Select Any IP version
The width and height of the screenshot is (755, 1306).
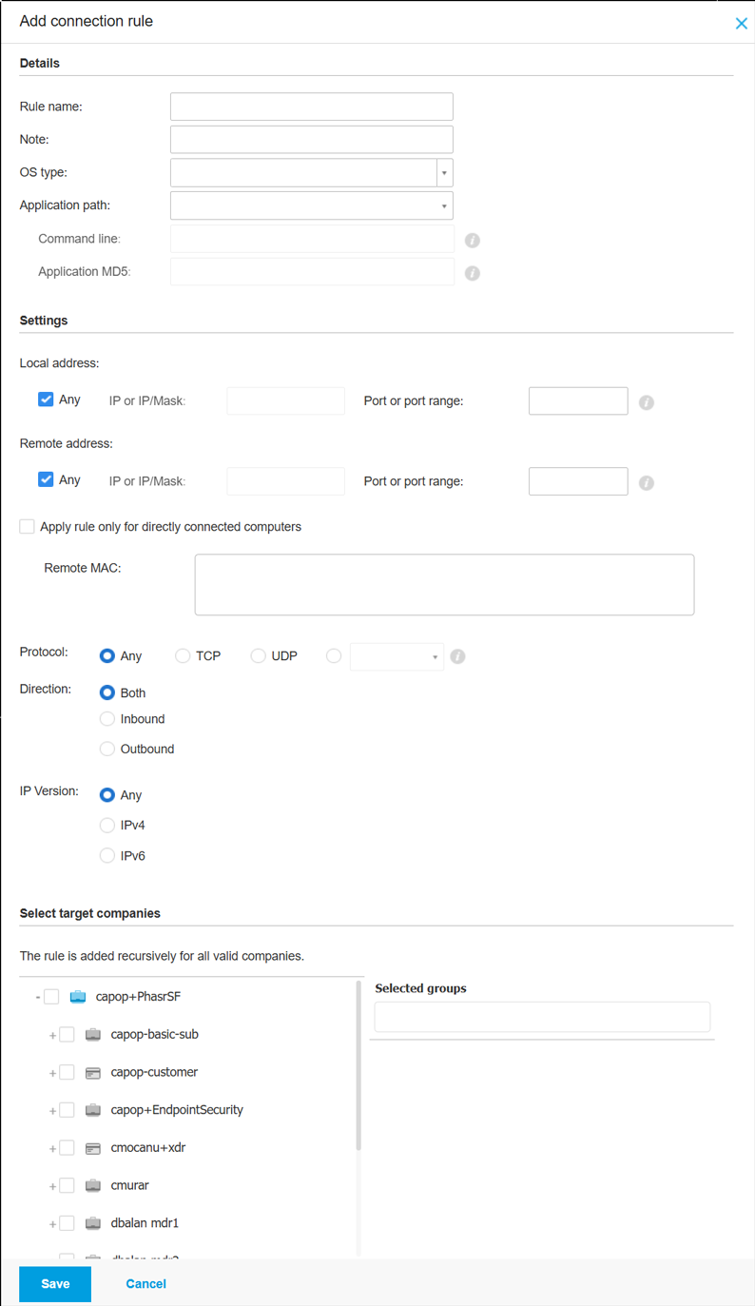(x=107, y=795)
